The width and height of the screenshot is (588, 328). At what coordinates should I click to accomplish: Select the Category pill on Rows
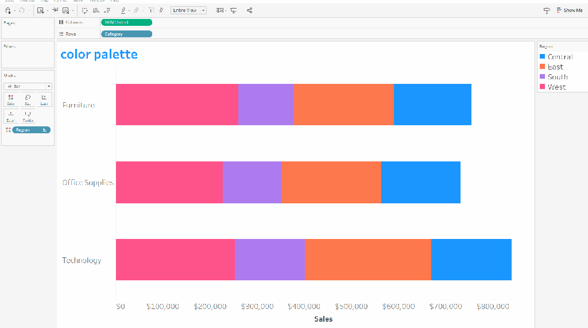click(126, 34)
